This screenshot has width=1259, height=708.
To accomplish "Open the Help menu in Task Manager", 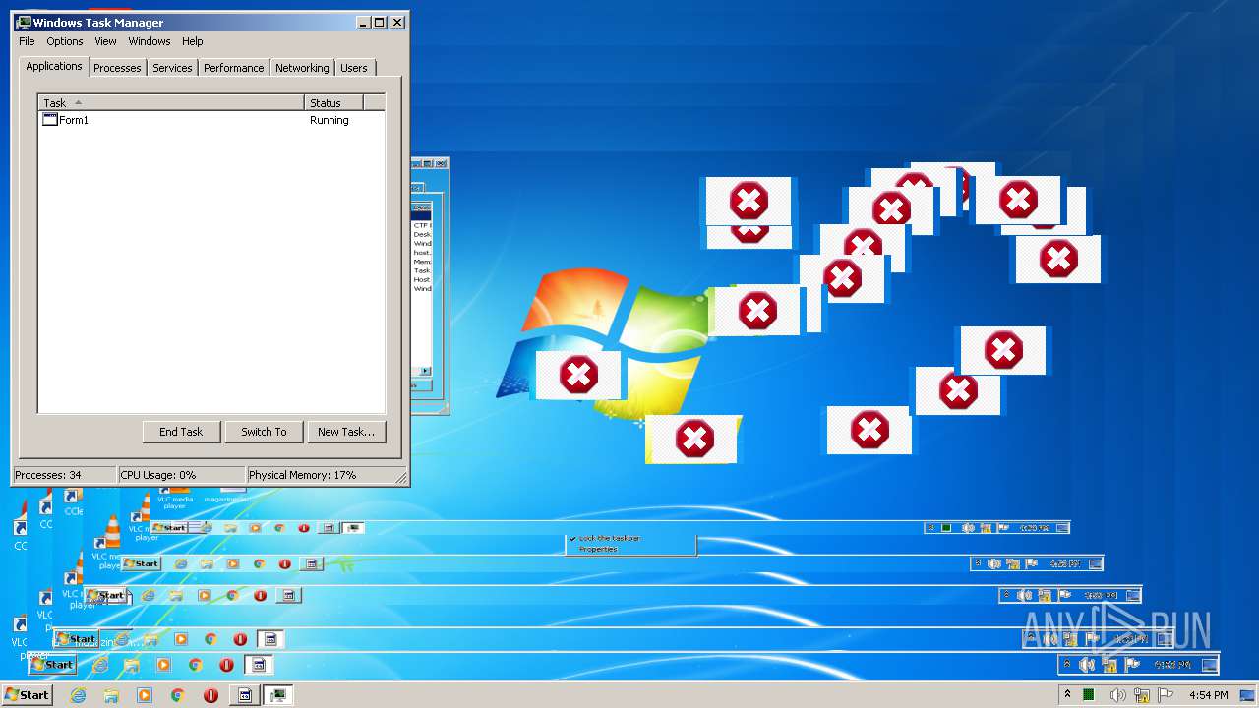I will click(x=193, y=41).
